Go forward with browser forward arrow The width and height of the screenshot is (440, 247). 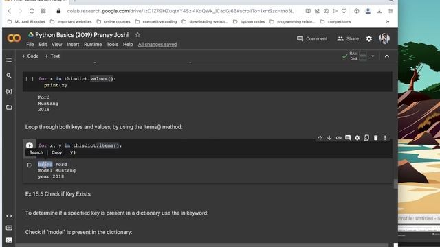[x=20, y=11]
